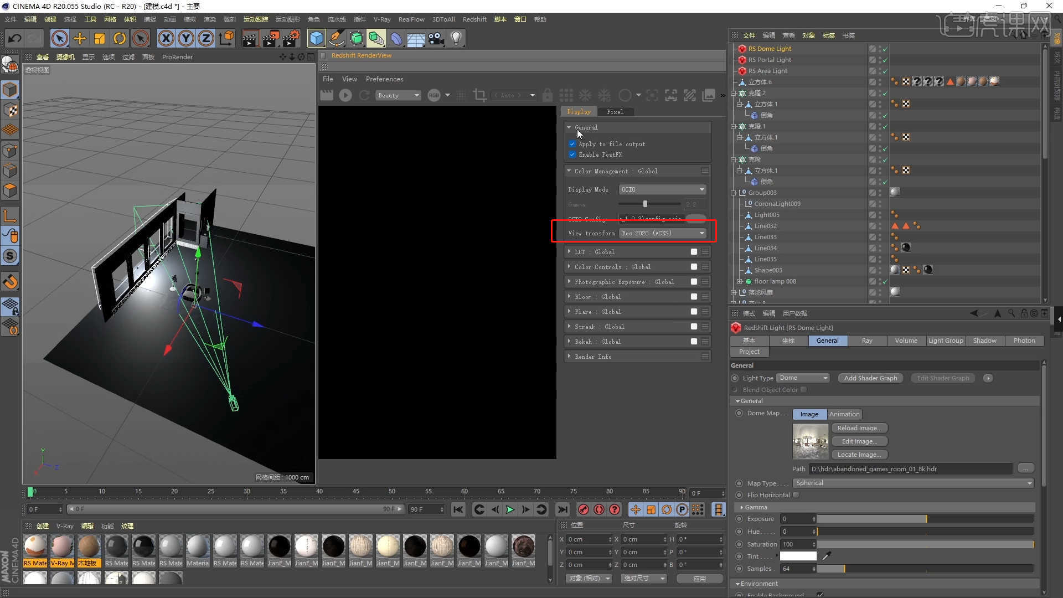Image resolution: width=1063 pixels, height=598 pixels.
Task: Disable the green checkmark on RS Dome Light
Action: click(x=885, y=49)
